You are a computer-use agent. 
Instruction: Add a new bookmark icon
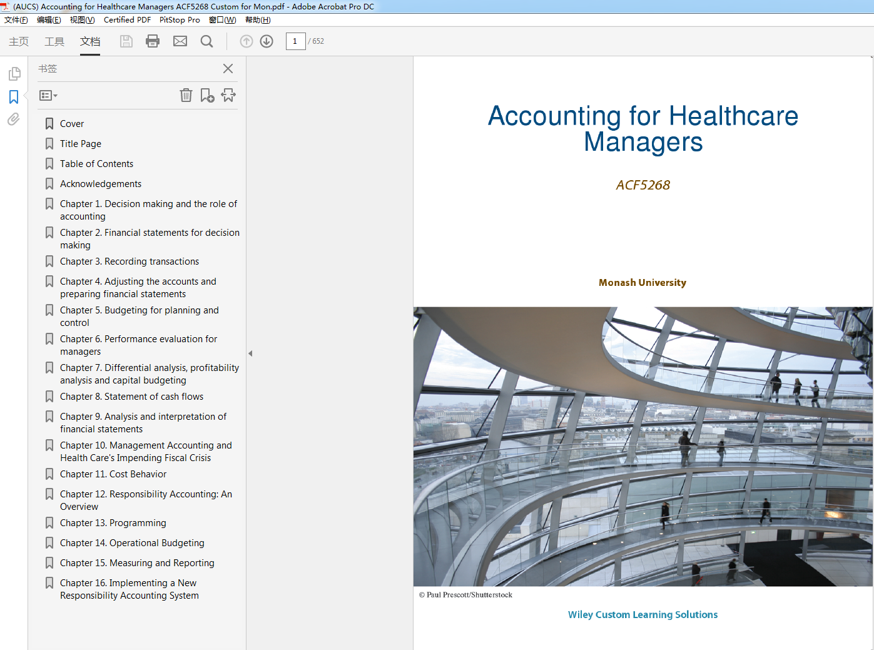point(207,95)
